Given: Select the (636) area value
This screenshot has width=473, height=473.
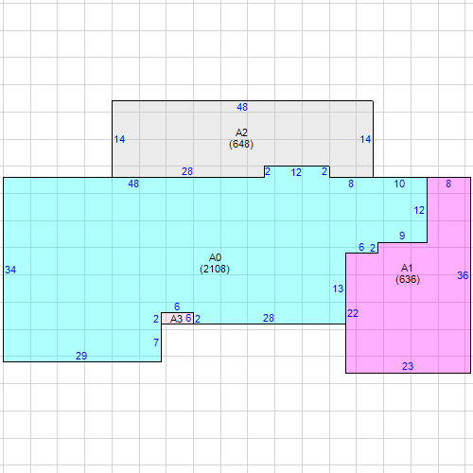Looking at the screenshot, I should click(x=408, y=279).
